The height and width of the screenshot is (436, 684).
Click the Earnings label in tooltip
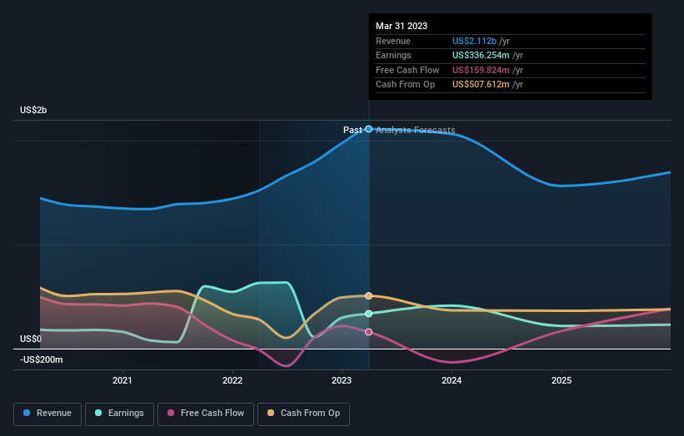pos(393,55)
